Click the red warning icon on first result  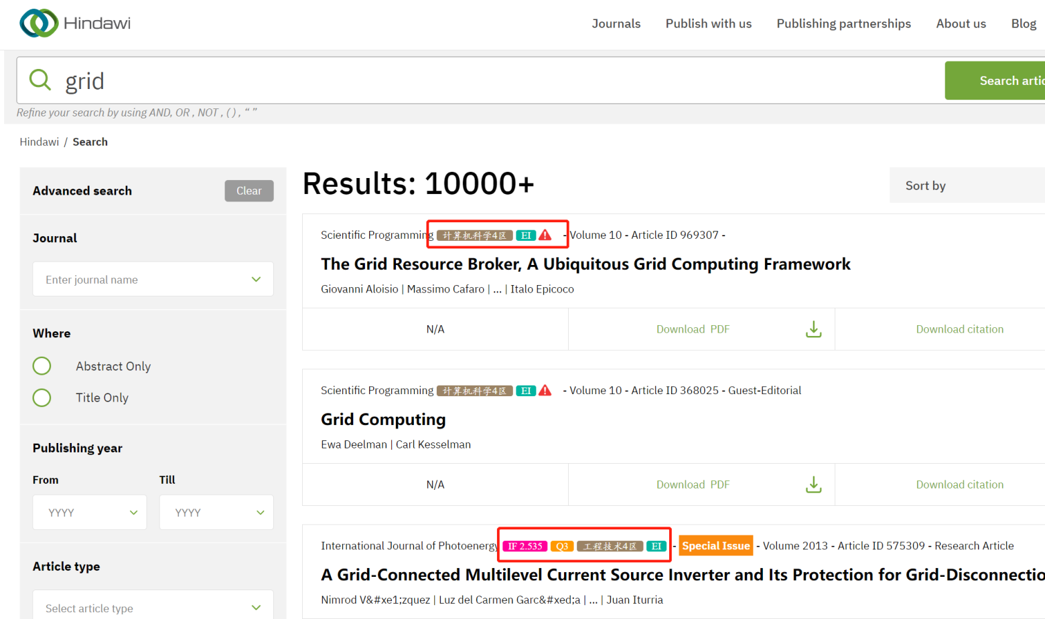click(545, 235)
